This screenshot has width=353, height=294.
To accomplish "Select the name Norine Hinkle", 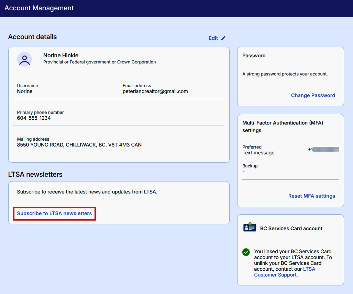I will [61, 55].
